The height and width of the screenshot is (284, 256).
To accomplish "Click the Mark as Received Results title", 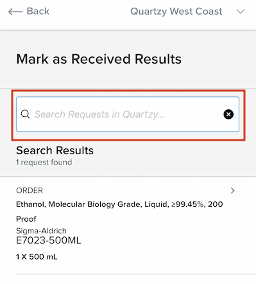I will tap(99, 59).
